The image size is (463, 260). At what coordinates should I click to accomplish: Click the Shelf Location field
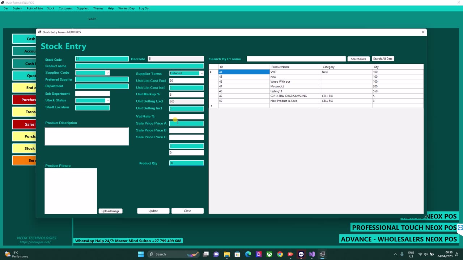coord(93,107)
